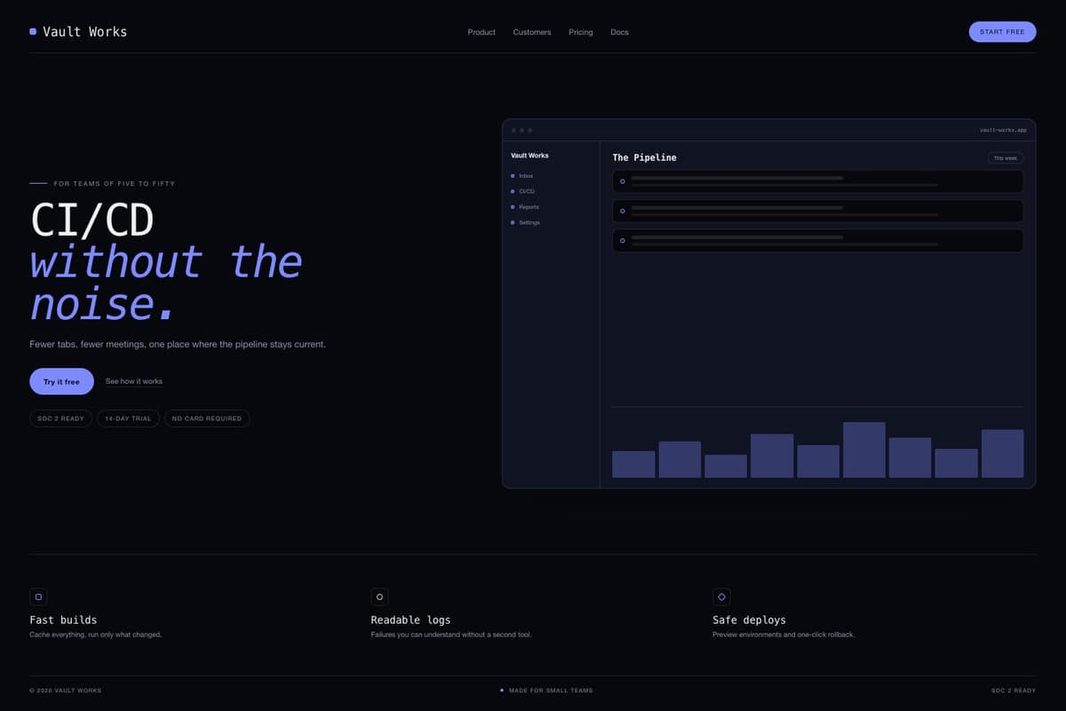Select the SOC 2 READY badge
This screenshot has width=1066, height=711.
click(x=60, y=418)
